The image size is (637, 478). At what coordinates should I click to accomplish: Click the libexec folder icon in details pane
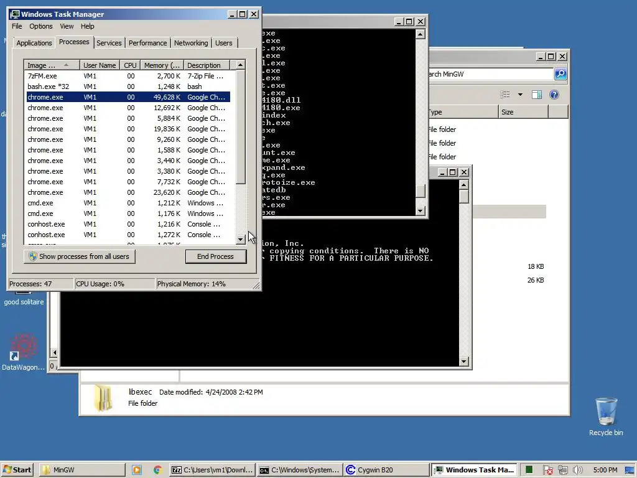click(103, 398)
